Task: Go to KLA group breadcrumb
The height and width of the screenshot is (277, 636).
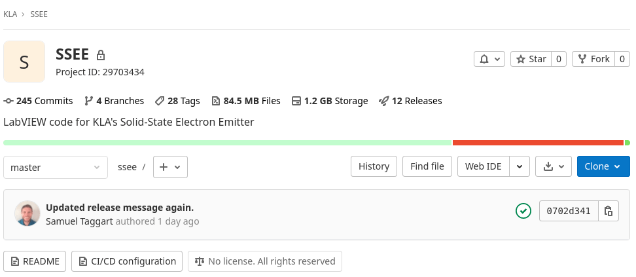Action: (x=10, y=14)
